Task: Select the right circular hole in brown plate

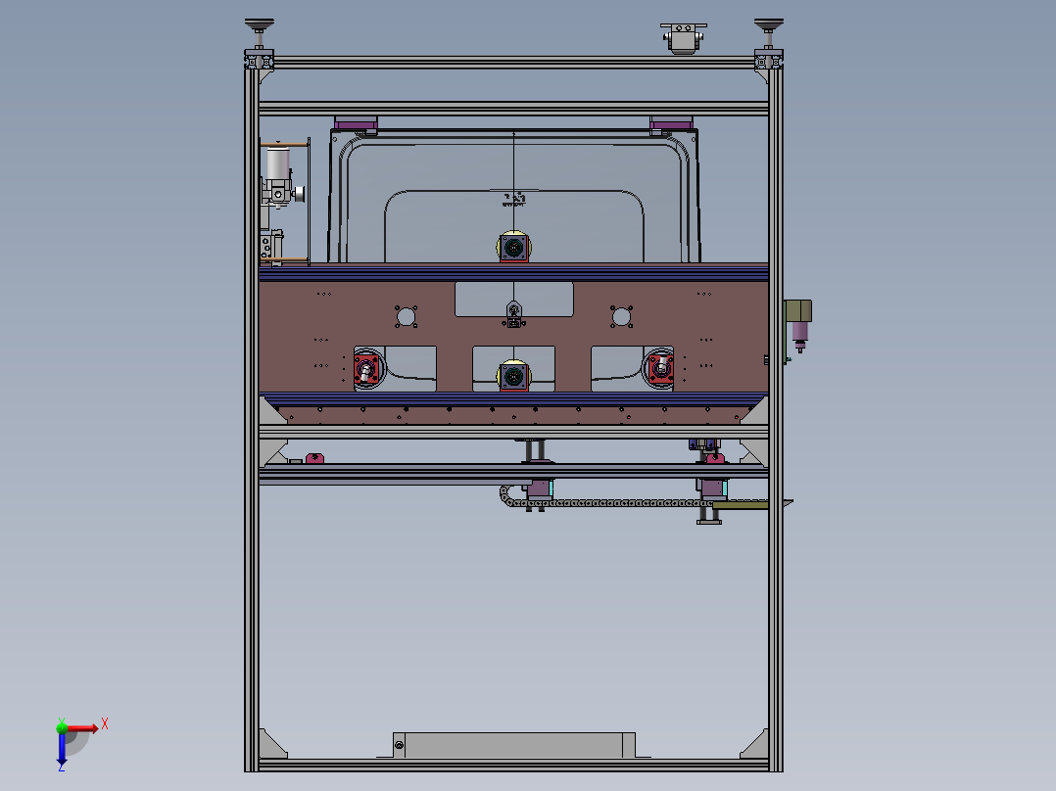Action: click(621, 316)
